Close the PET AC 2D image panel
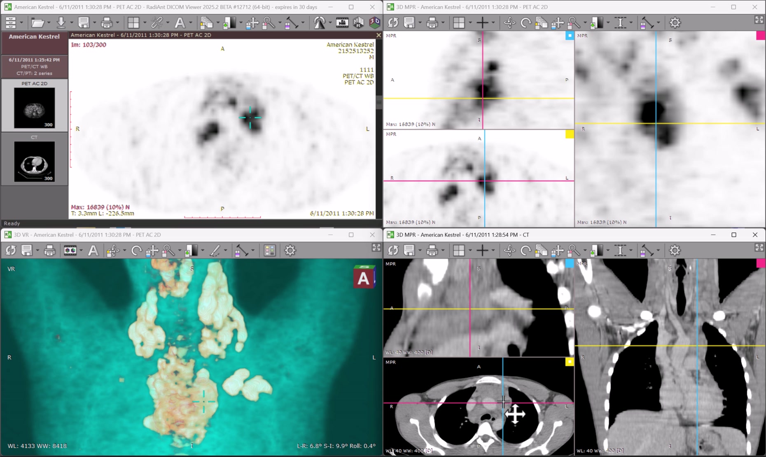Screen dimensions: 766x457 point(378,35)
